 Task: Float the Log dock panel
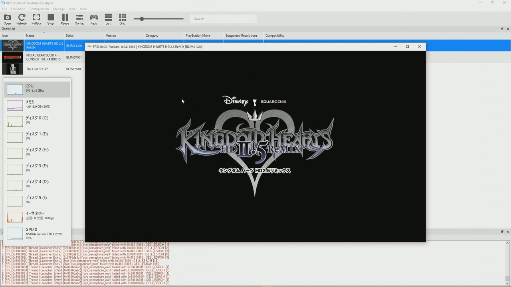pos(502,232)
